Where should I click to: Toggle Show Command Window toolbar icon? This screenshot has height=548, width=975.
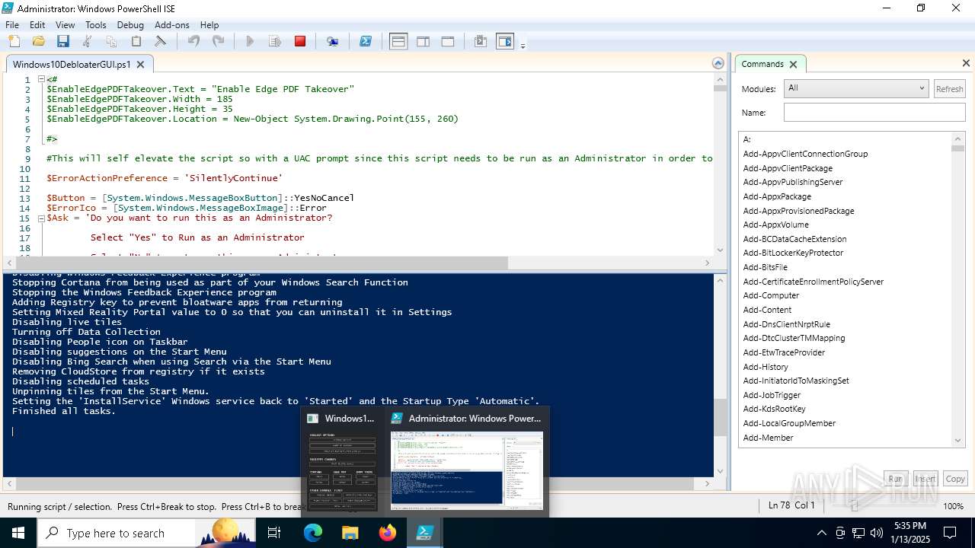(x=481, y=42)
